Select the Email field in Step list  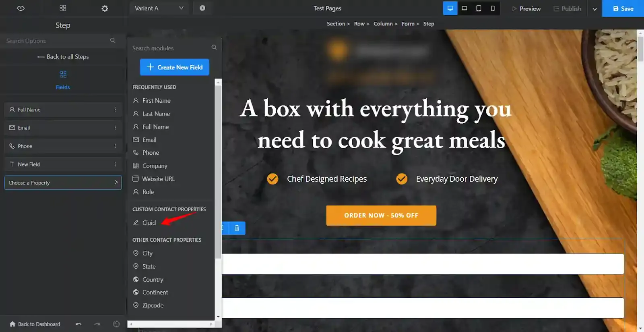(x=63, y=128)
